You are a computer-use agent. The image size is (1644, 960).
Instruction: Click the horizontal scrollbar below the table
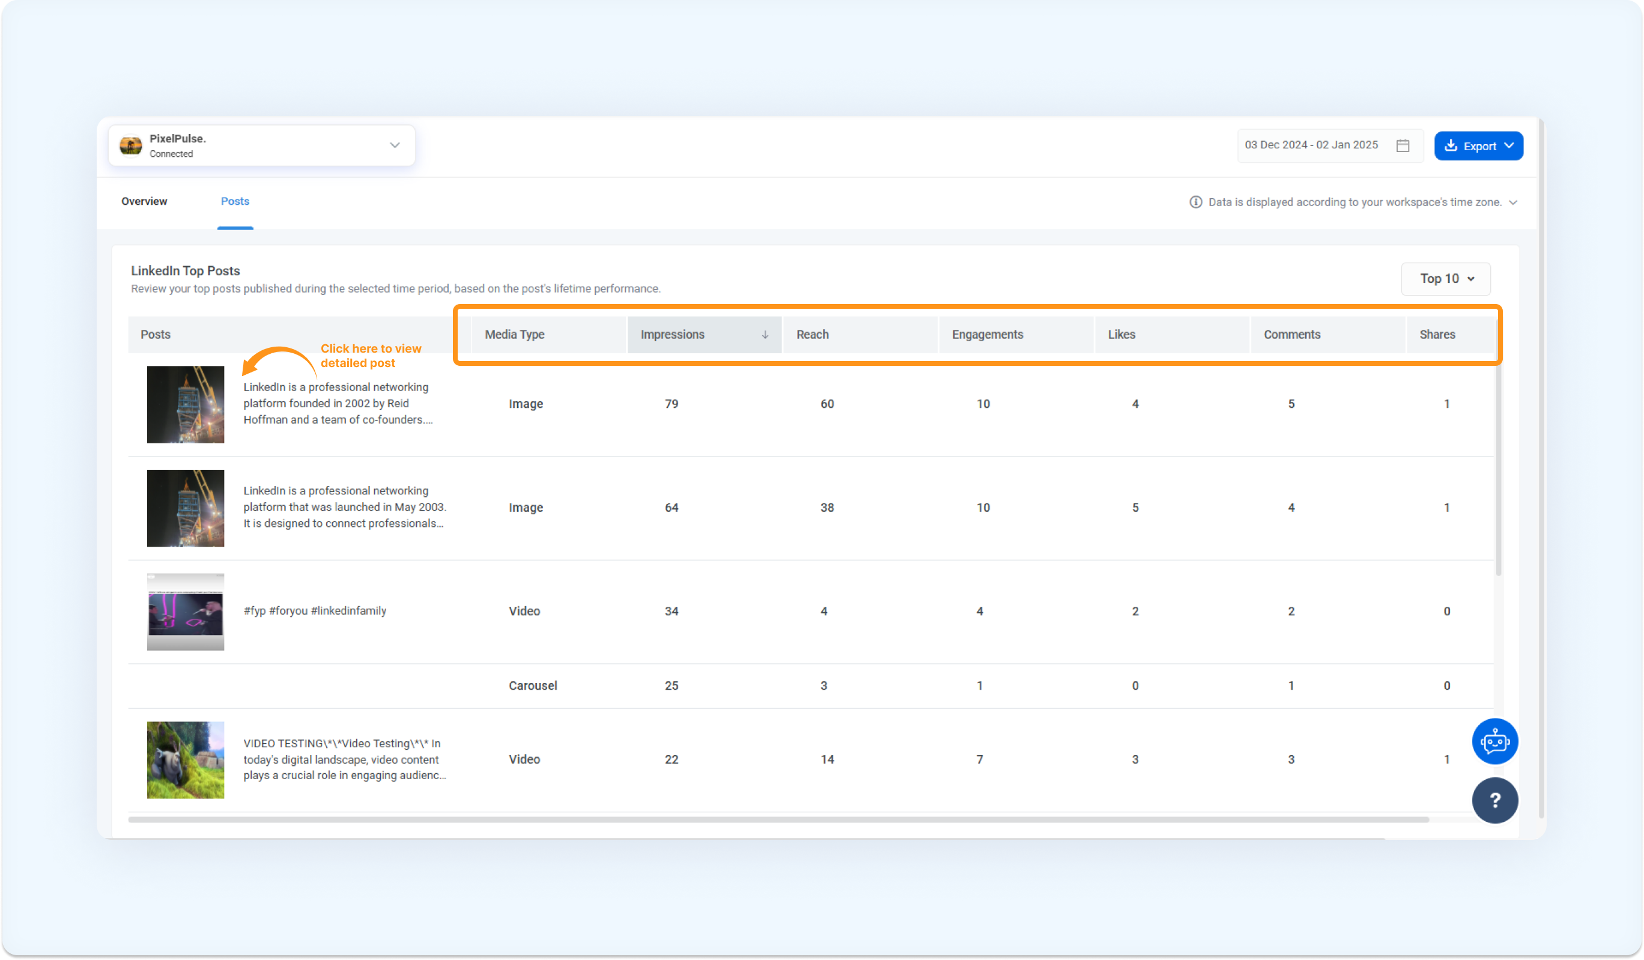pos(778,819)
